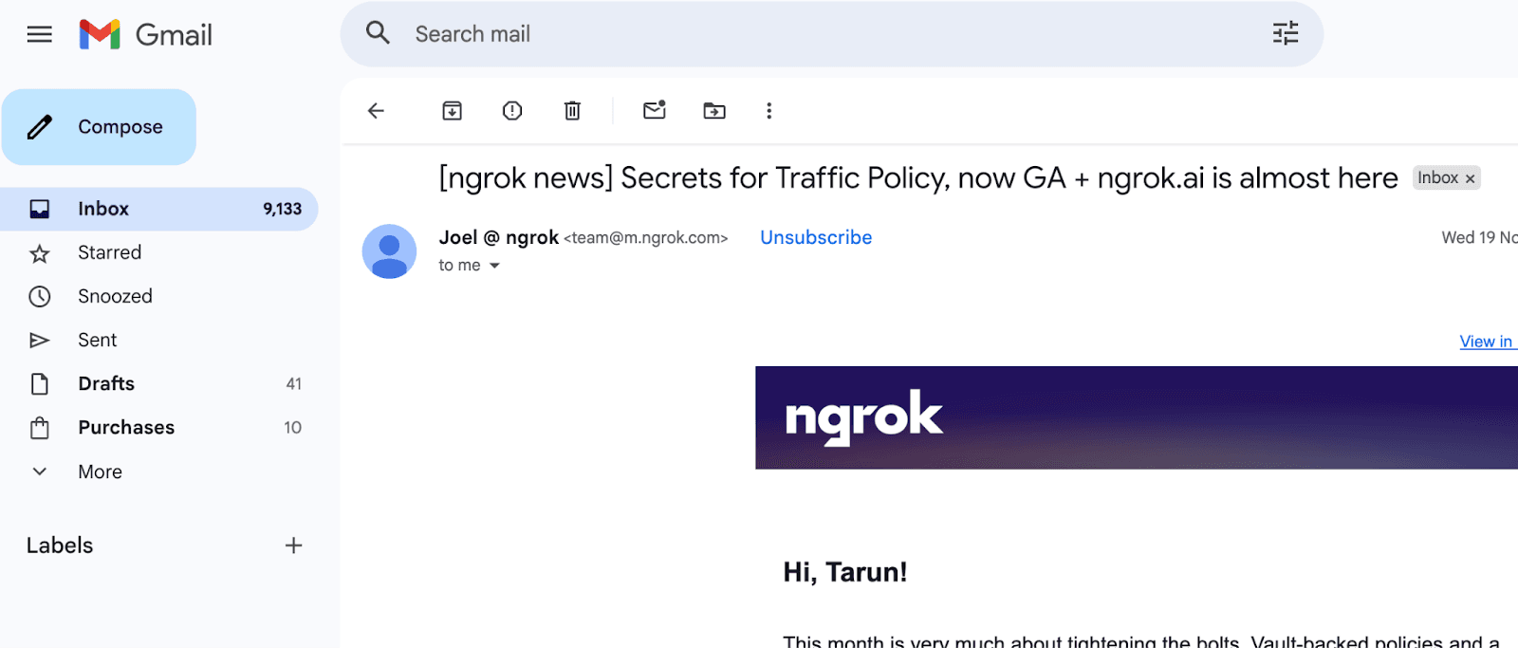Open the Drafts folder
The image size is (1518, 648).
click(158, 383)
